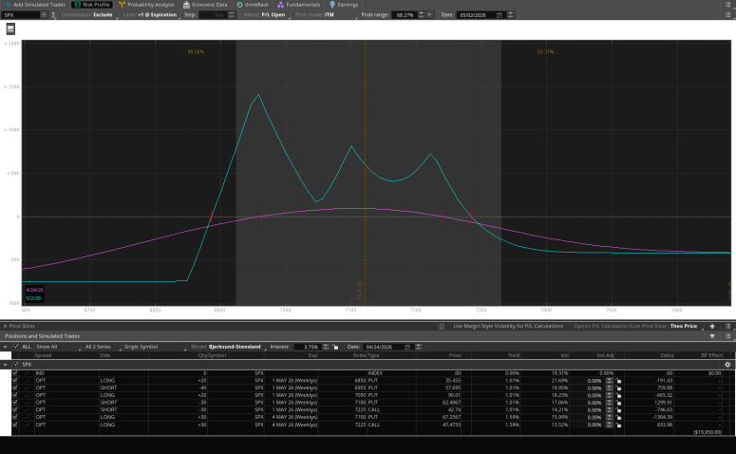Switch to the Probability Analysis tab

tap(146, 5)
